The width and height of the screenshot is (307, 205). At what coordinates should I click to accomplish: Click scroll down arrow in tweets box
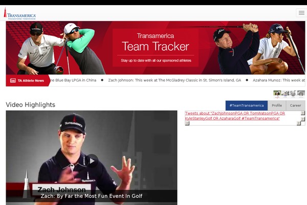(303, 119)
